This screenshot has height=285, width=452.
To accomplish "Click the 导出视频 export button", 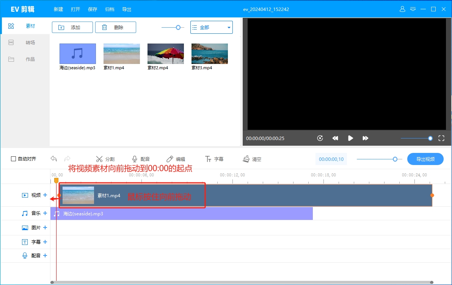I will click(425, 159).
